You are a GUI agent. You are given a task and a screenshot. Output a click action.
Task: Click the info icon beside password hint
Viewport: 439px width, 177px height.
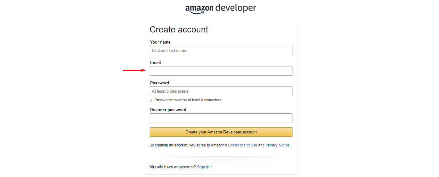[151, 100]
